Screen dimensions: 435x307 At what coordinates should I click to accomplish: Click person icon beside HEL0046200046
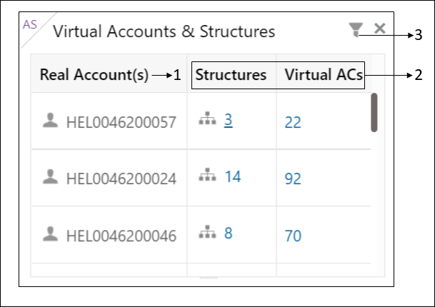50,233
